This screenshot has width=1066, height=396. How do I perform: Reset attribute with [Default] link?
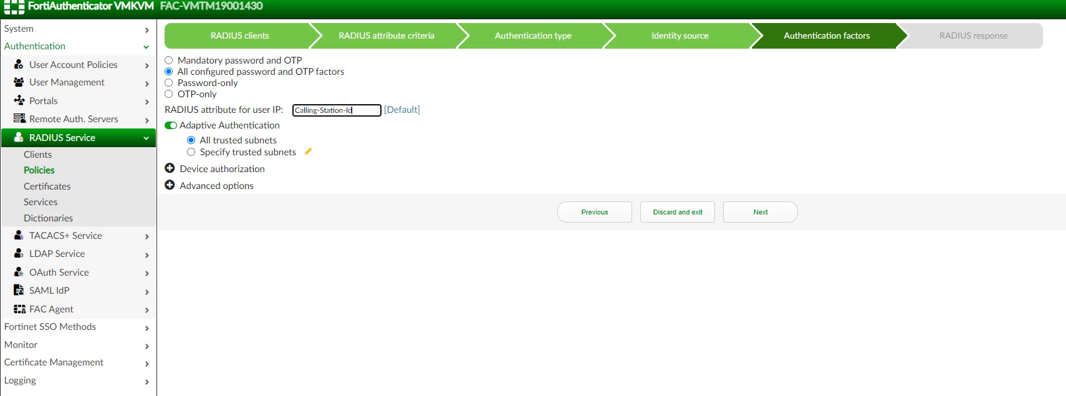coord(402,110)
